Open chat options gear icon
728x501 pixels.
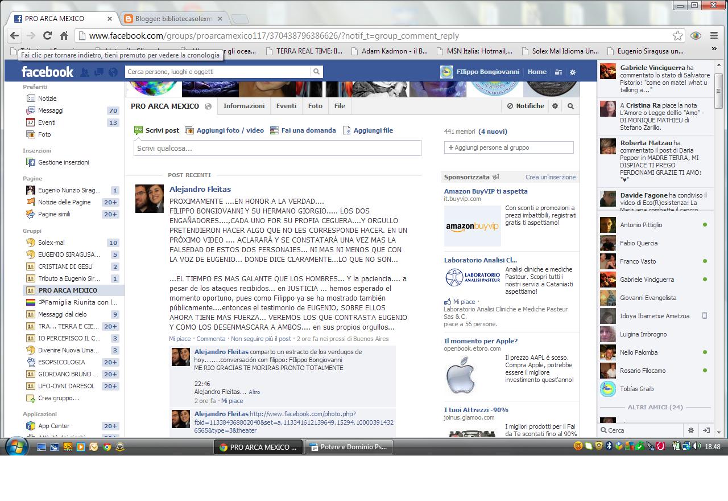tap(691, 430)
